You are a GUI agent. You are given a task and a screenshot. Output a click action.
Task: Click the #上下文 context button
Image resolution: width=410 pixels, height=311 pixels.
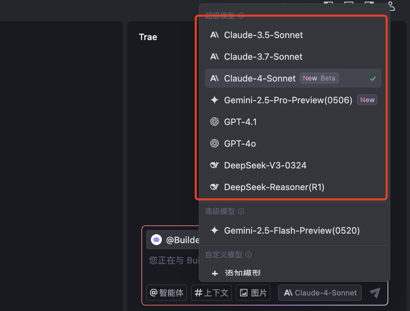click(x=211, y=293)
